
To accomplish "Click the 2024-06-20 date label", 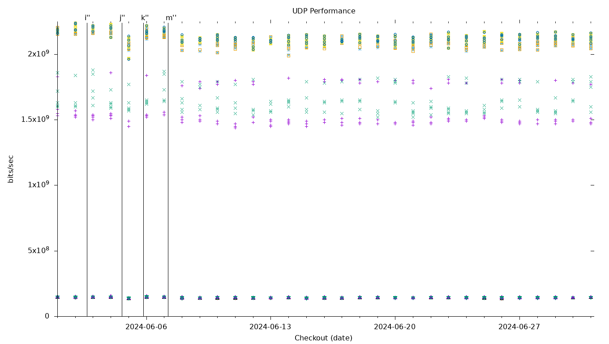I will (395, 327).
